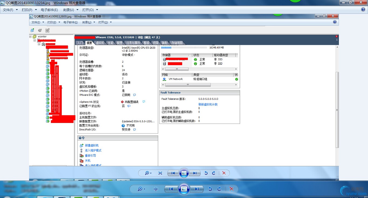
Task: Click the 关机 command link
Action: click(88, 161)
